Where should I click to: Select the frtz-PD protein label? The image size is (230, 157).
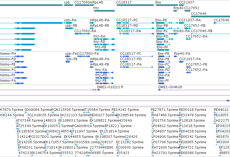coord(101,76)
